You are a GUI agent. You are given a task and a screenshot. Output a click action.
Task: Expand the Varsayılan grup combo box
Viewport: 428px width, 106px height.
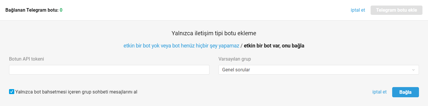[x=319, y=70]
